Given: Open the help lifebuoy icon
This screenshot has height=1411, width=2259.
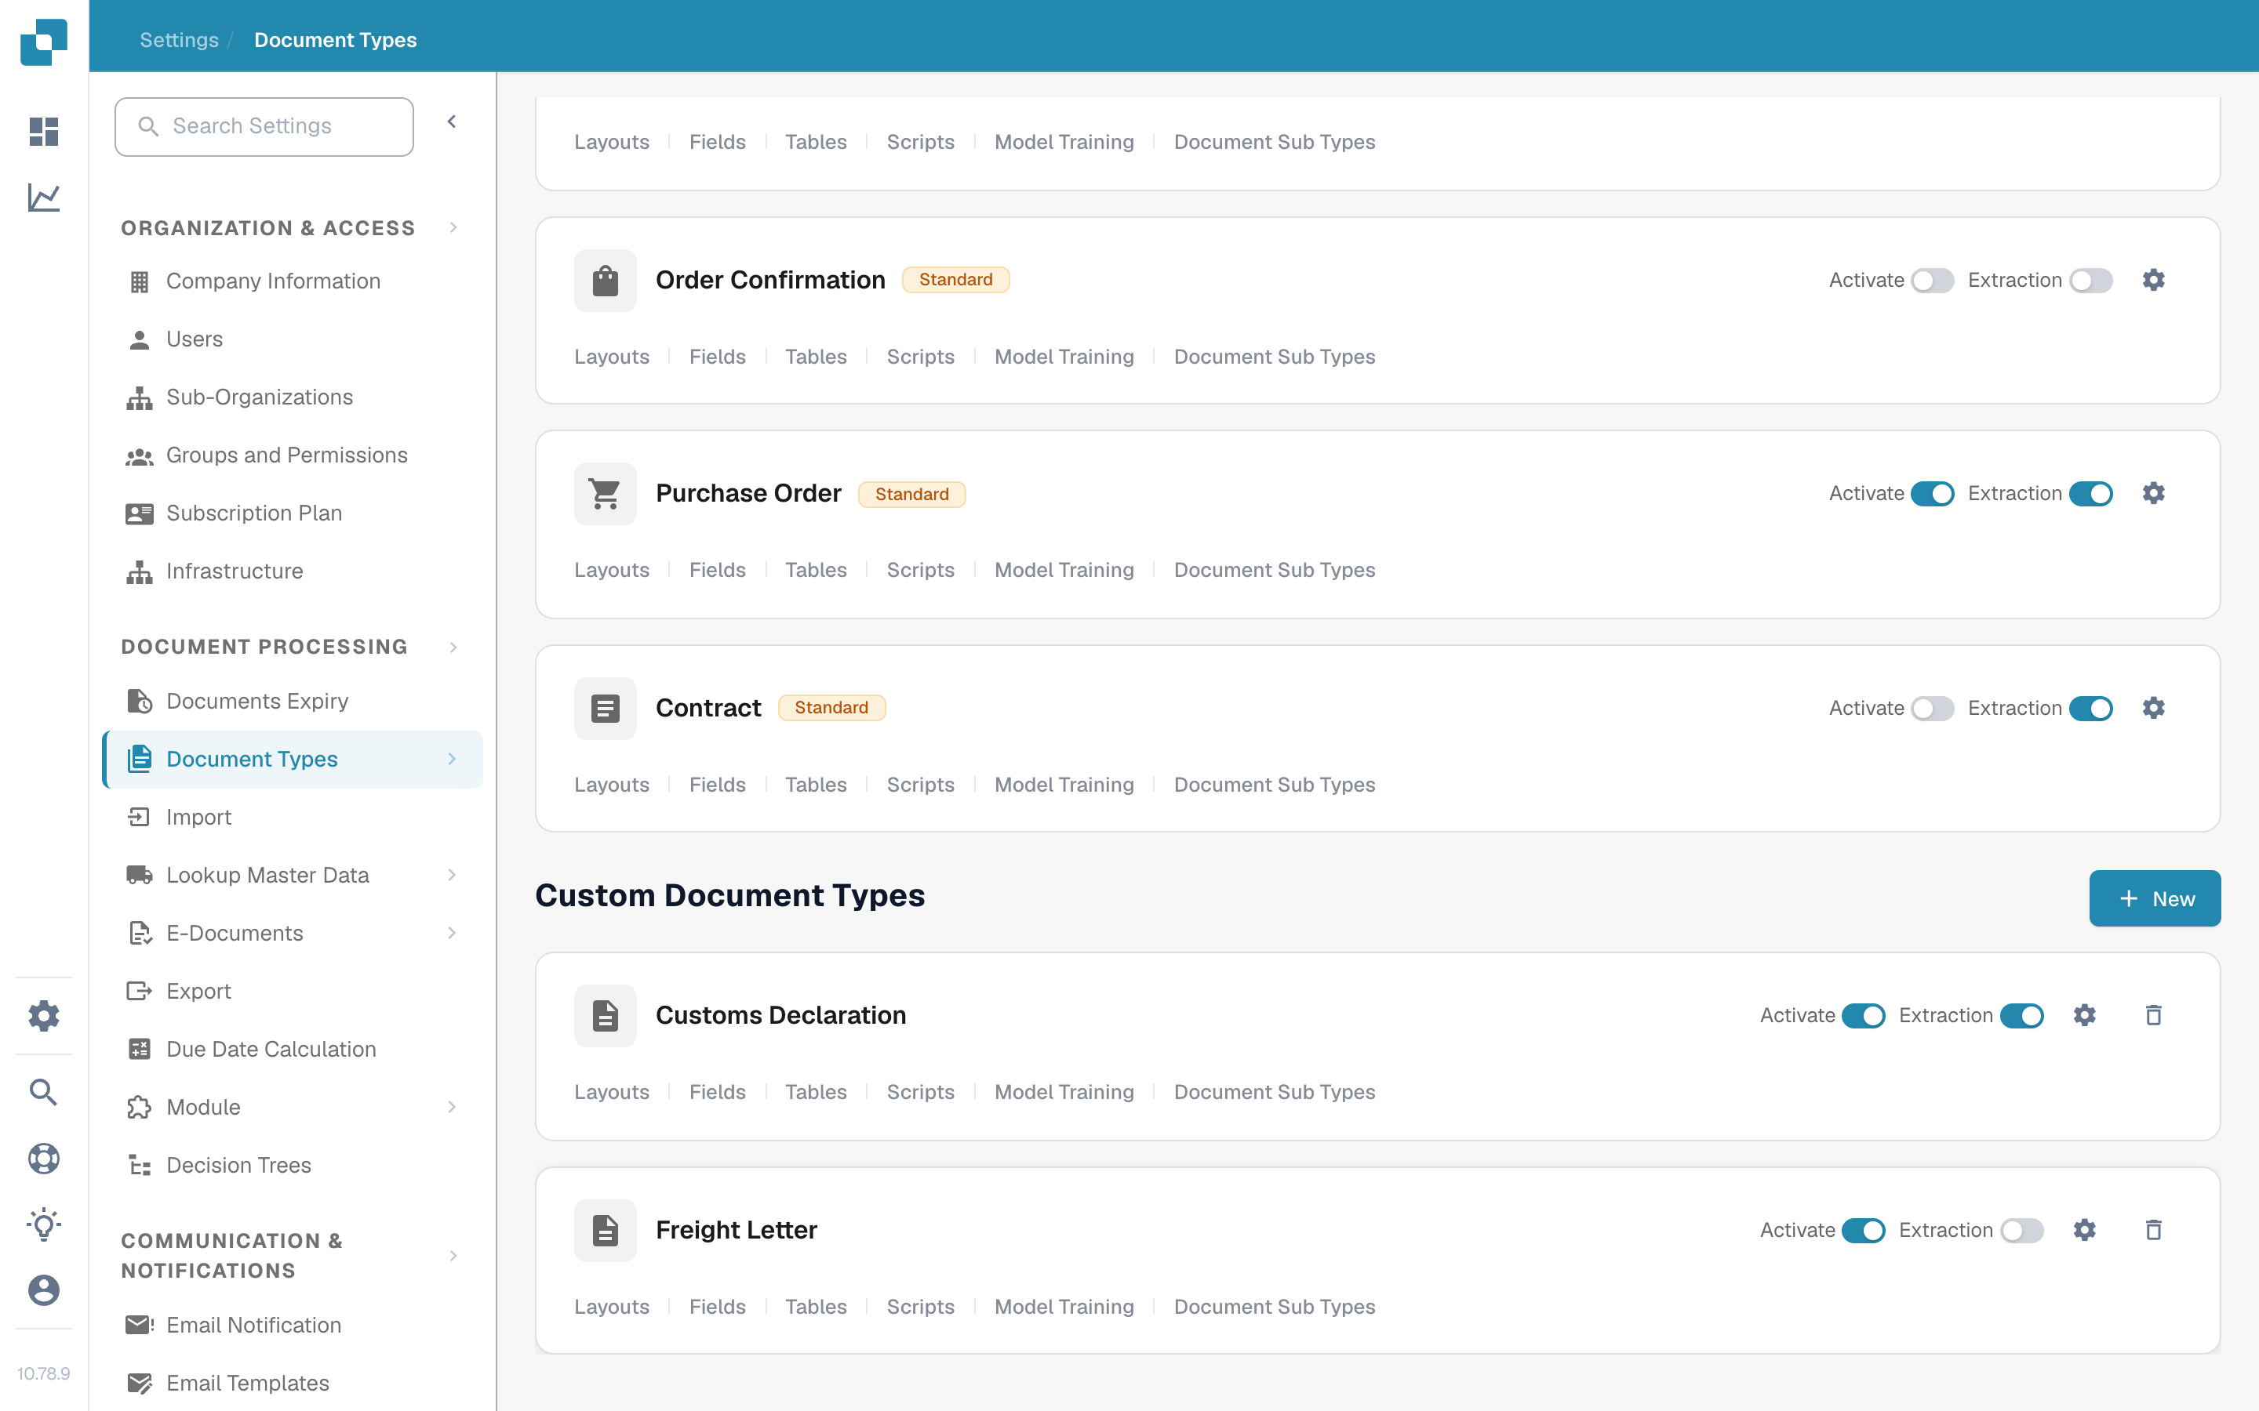Looking at the screenshot, I should [44, 1158].
